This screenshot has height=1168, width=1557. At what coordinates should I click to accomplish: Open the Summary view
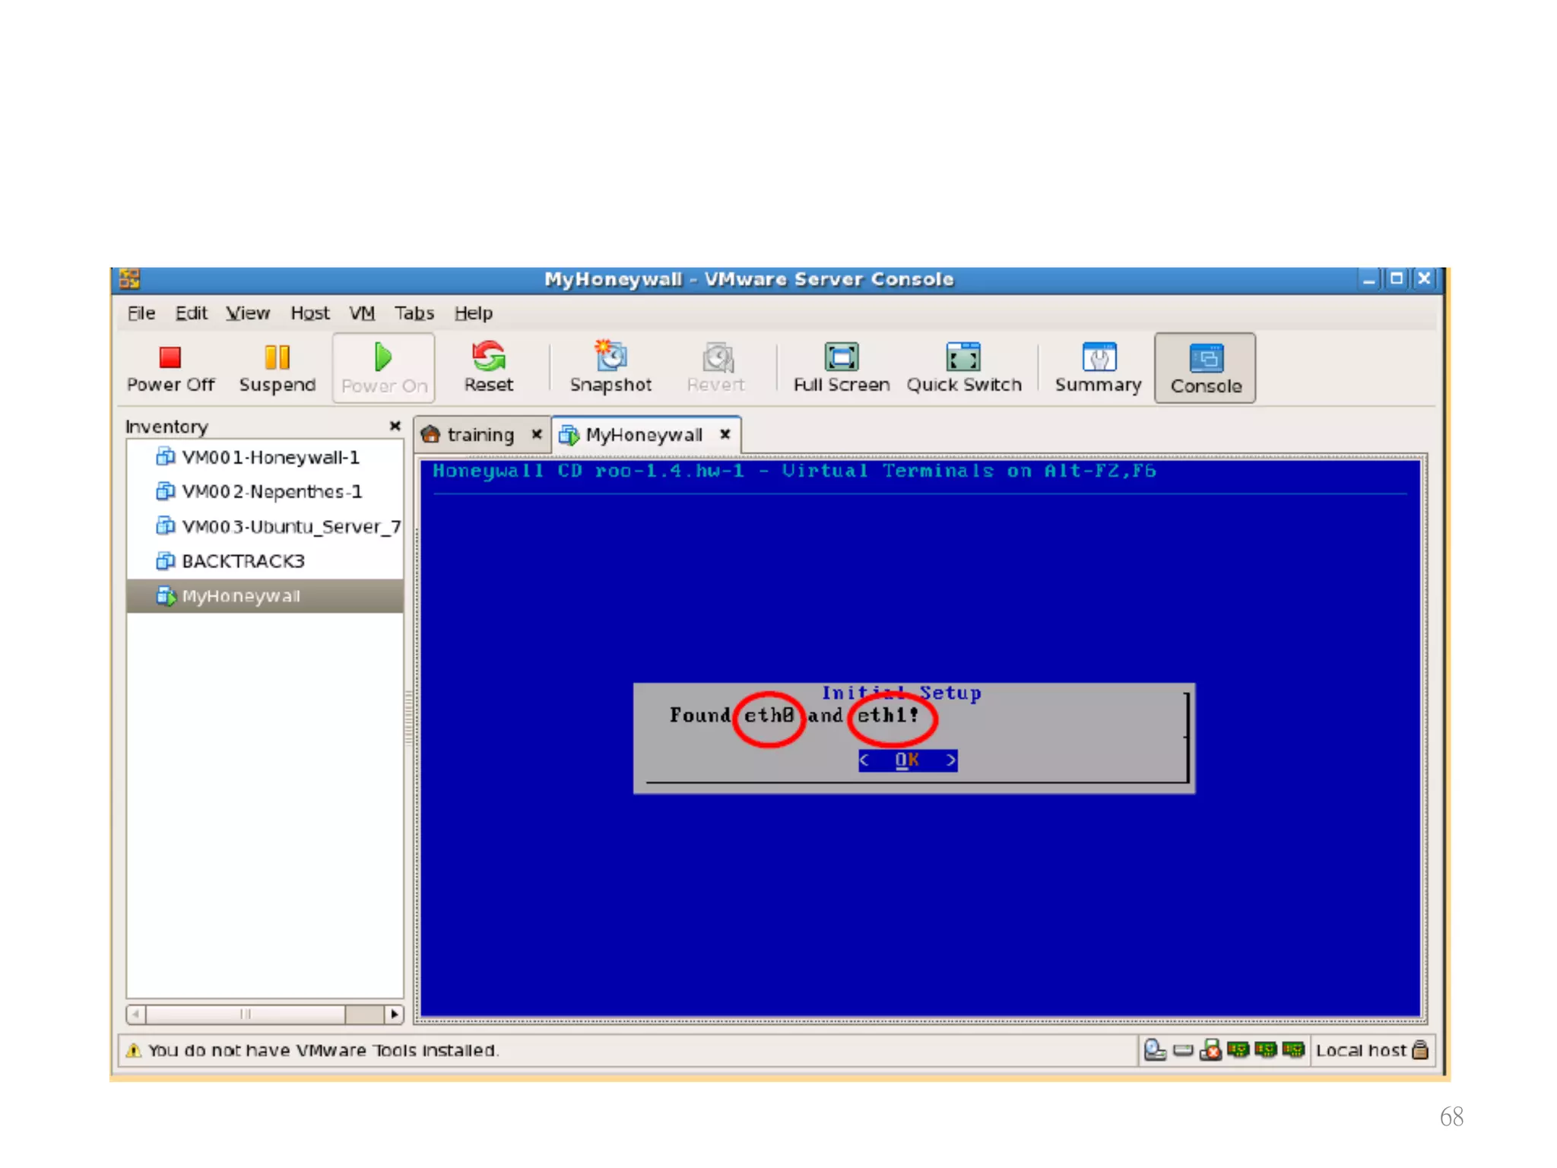point(1098,357)
